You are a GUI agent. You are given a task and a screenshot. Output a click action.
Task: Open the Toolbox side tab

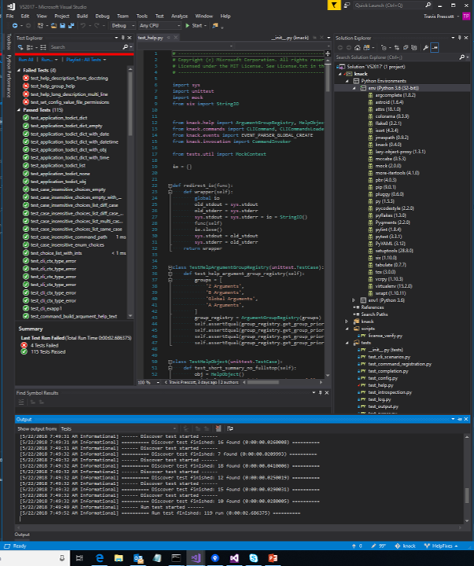click(x=9, y=42)
